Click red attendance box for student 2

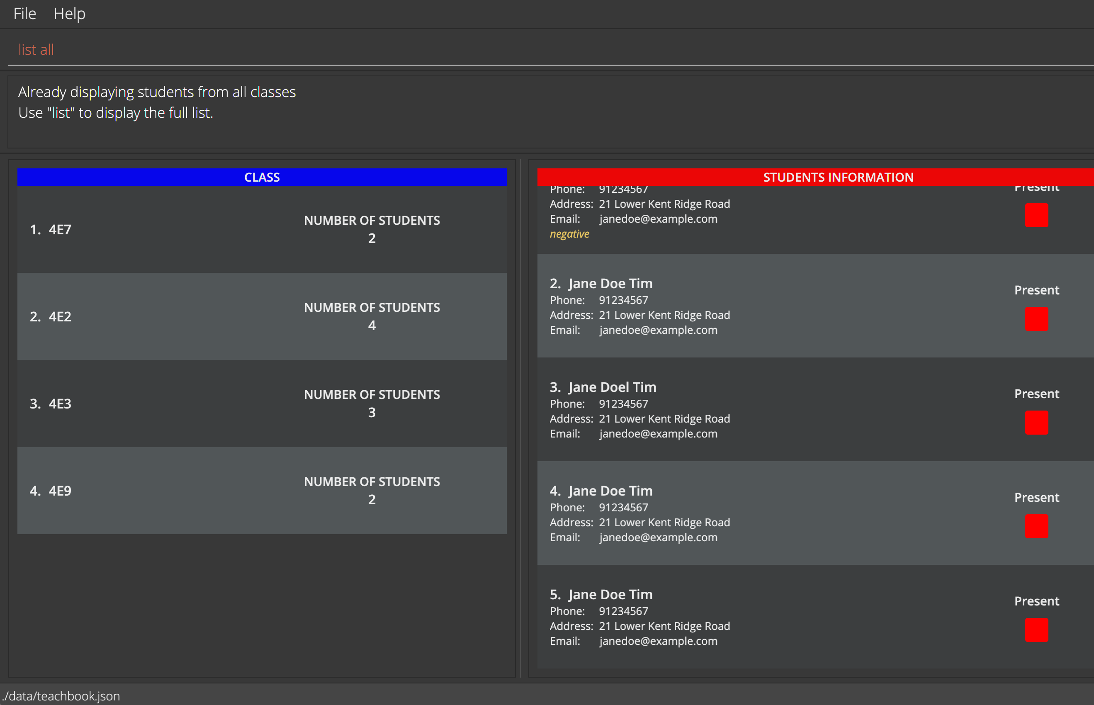[1036, 319]
